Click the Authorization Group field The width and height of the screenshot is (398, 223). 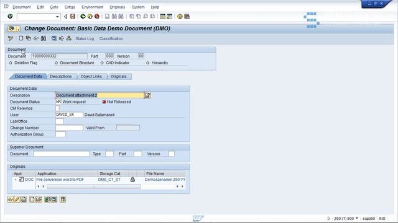61,134
